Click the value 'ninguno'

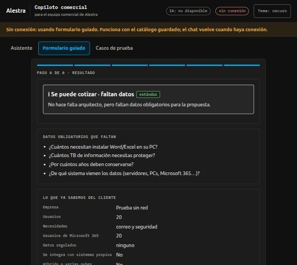125,245
